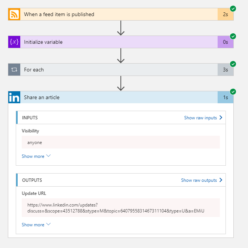The image size is (248, 248).
Task: Click the LinkedIn icon on Share an article
Action: (x=14, y=97)
